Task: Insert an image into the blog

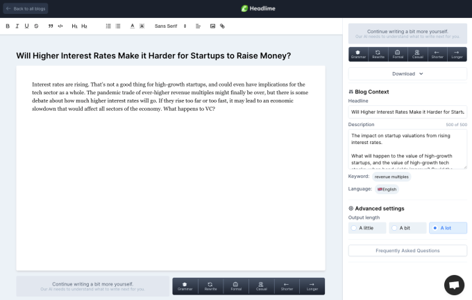Action: tap(213, 26)
